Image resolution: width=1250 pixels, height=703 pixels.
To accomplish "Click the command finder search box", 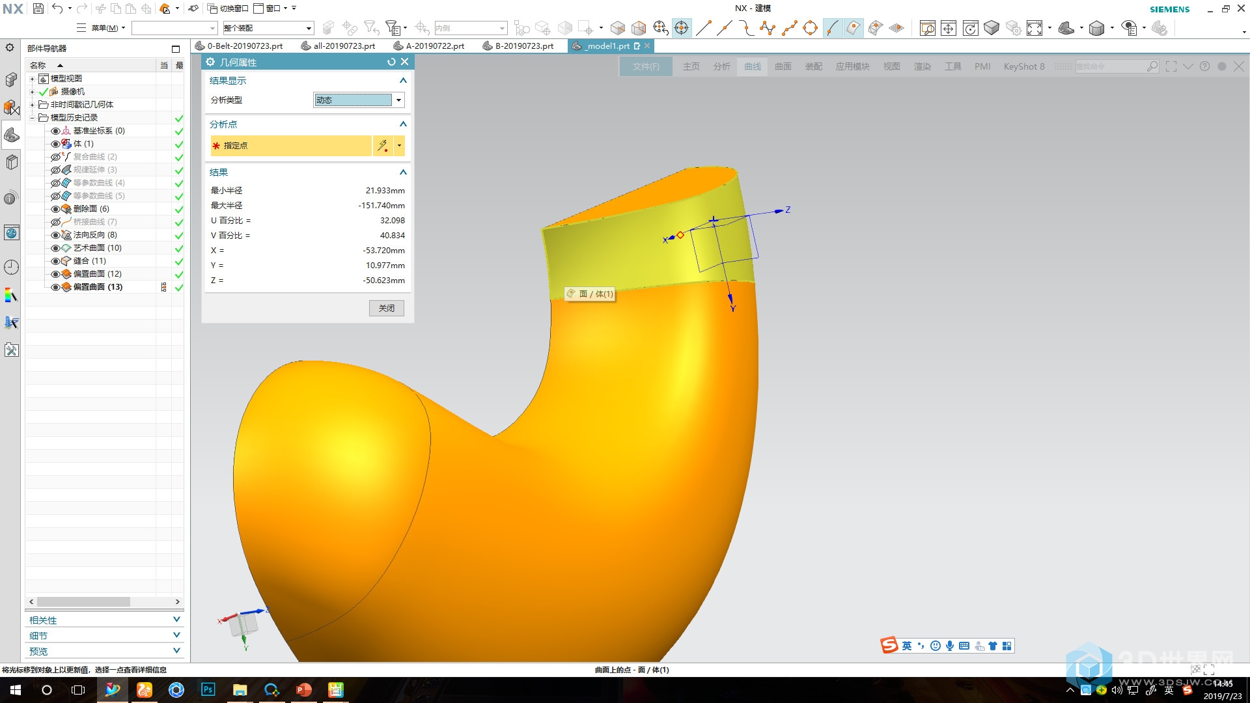I will pos(1117,66).
